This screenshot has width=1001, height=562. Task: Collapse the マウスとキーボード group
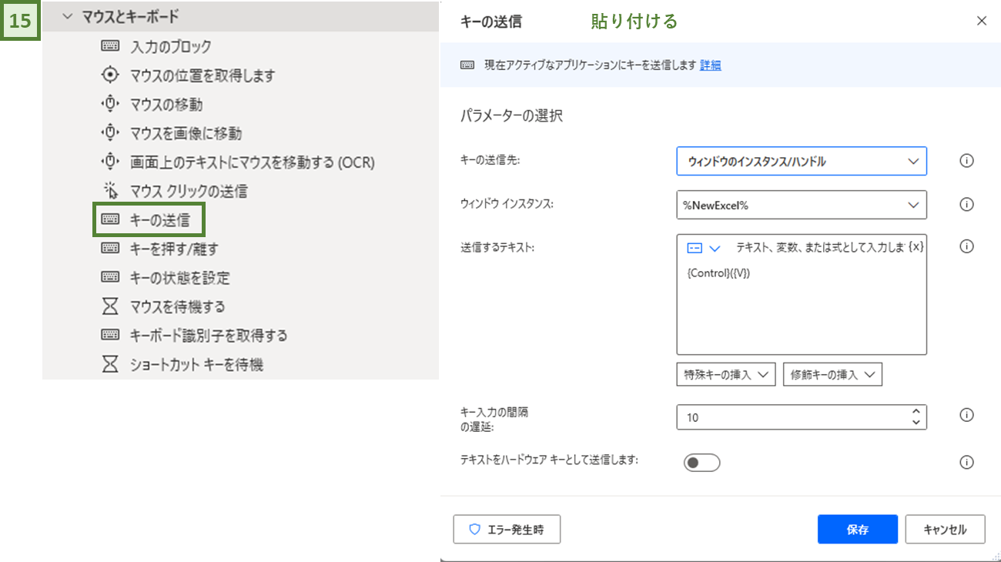point(67,16)
